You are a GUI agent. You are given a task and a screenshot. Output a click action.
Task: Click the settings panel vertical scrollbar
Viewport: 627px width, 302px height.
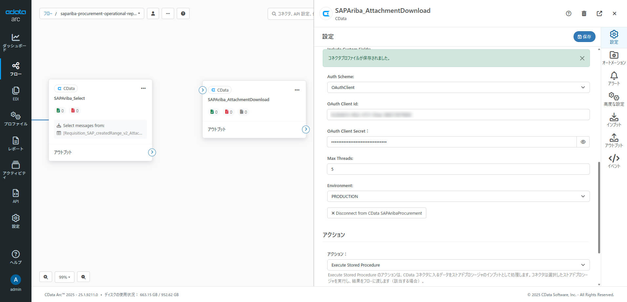(x=599, y=207)
